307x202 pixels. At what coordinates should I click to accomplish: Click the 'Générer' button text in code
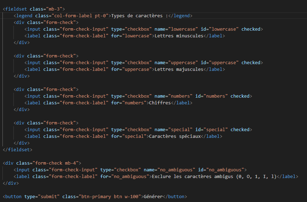click(x=153, y=196)
